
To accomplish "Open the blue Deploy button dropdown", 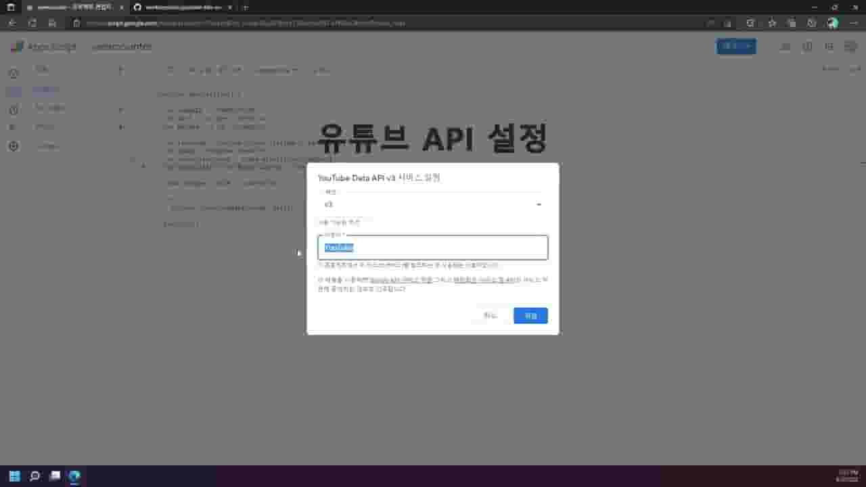I will coord(736,47).
